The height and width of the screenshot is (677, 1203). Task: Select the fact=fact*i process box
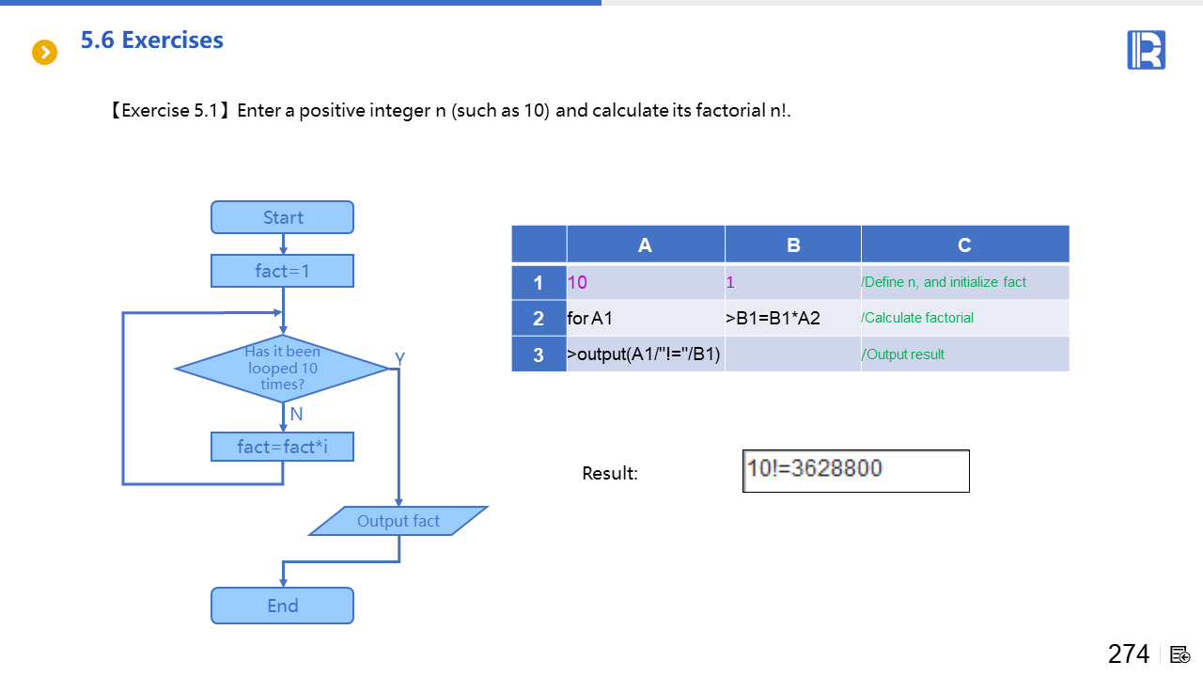pos(282,447)
